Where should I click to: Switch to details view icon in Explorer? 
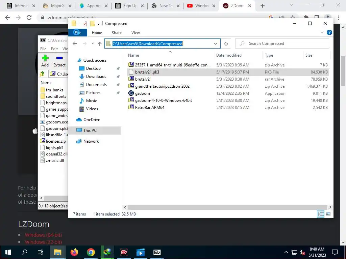coord(321,214)
